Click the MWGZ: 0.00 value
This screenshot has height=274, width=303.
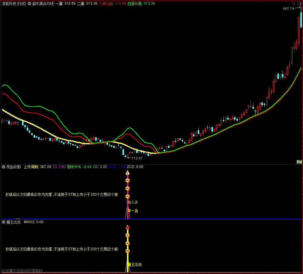34,222
